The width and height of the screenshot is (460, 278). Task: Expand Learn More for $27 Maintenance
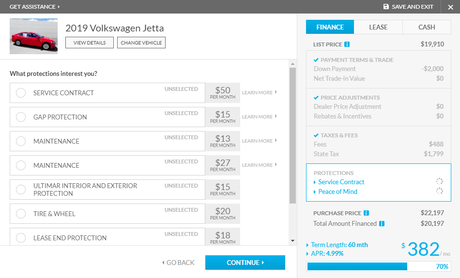coord(260,165)
